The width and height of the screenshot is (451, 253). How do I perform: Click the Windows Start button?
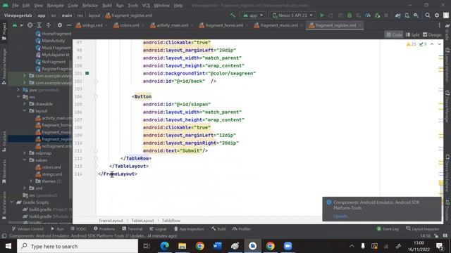8,246
